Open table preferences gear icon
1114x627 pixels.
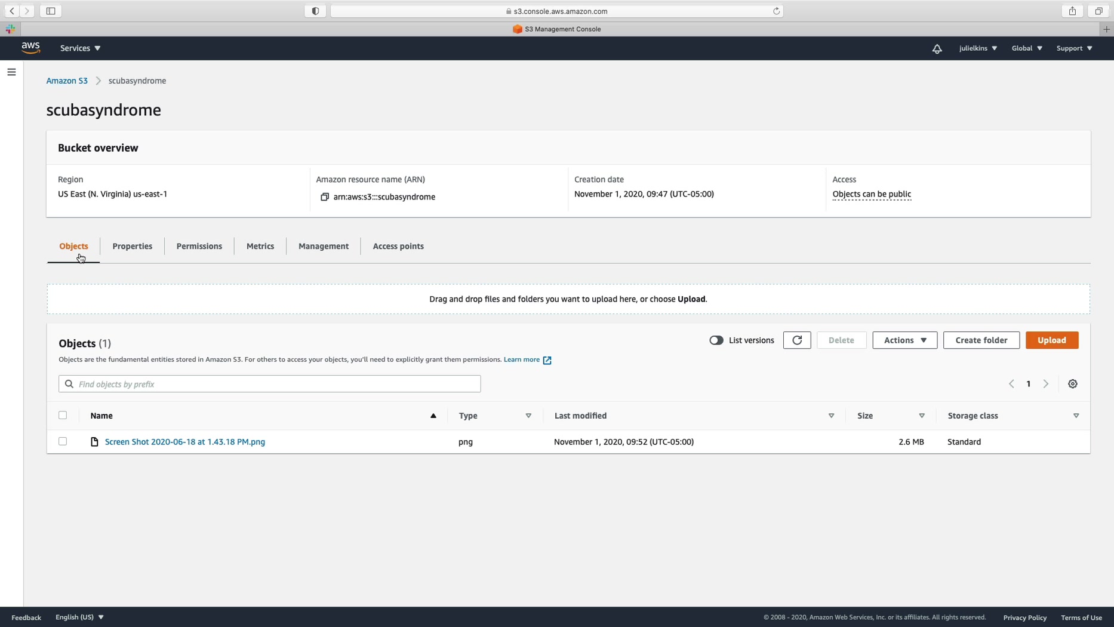(x=1073, y=384)
